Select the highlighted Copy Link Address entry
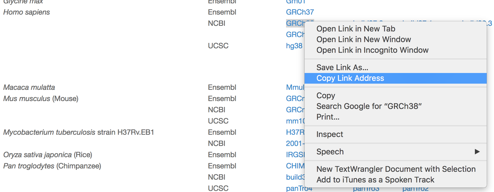The height and width of the screenshot is (192, 494). [350, 78]
